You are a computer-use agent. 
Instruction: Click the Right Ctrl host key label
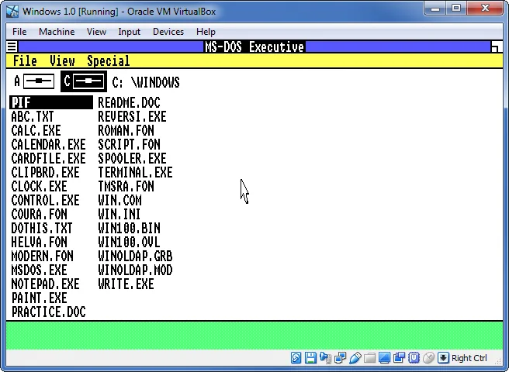pyautogui.click(x=469, y=358)
